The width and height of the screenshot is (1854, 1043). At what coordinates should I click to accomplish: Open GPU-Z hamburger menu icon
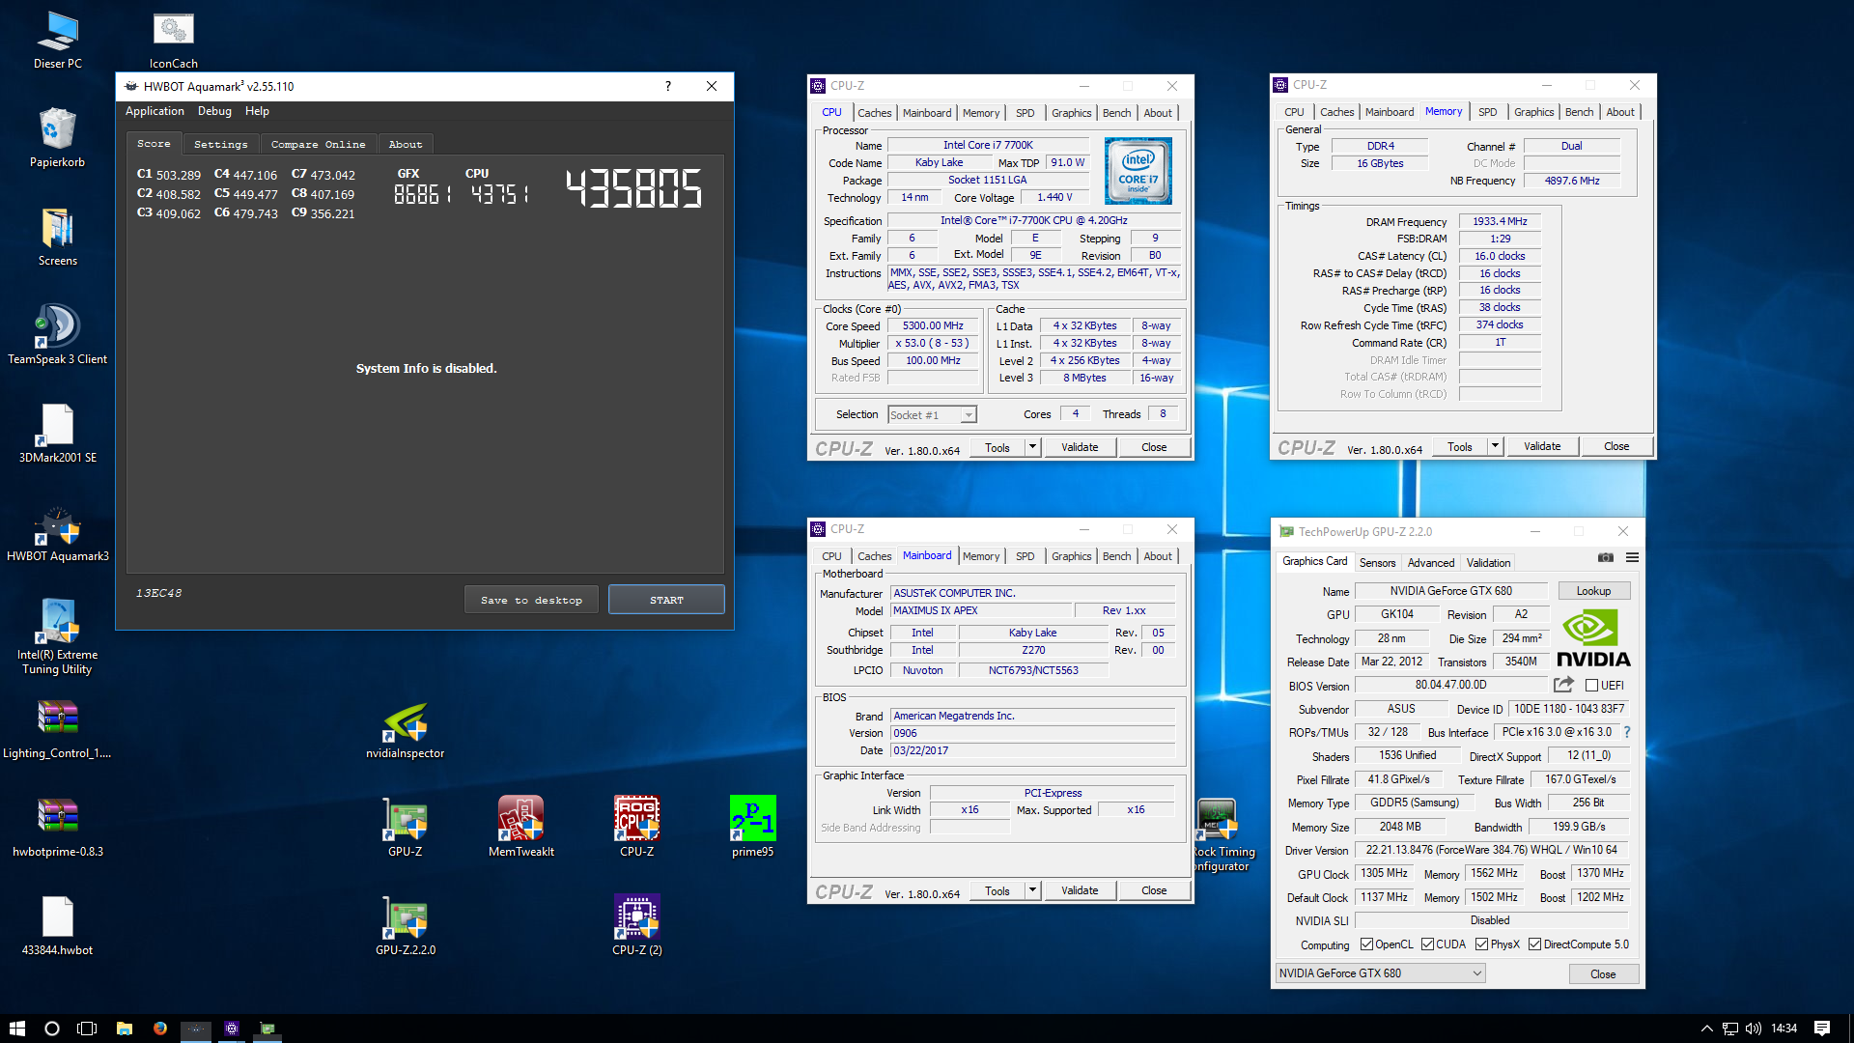coord(1632,557)
